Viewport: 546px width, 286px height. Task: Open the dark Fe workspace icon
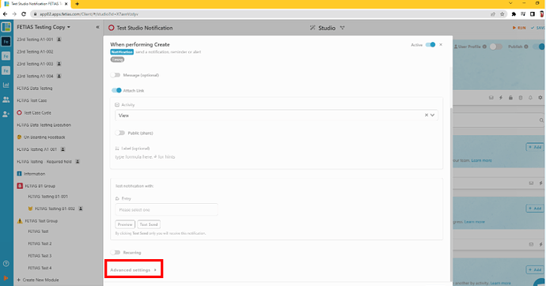6,41
